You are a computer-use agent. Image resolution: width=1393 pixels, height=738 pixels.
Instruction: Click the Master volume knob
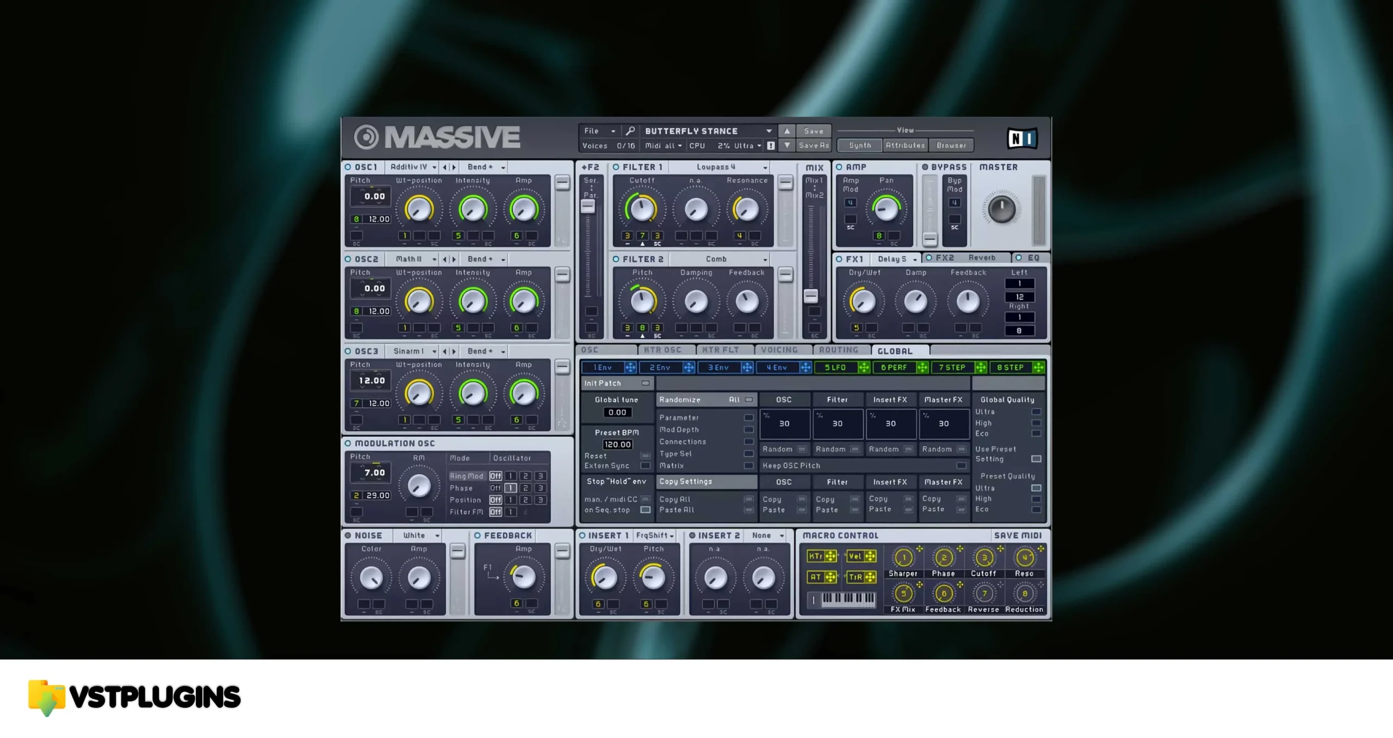tap(1001, 210)
